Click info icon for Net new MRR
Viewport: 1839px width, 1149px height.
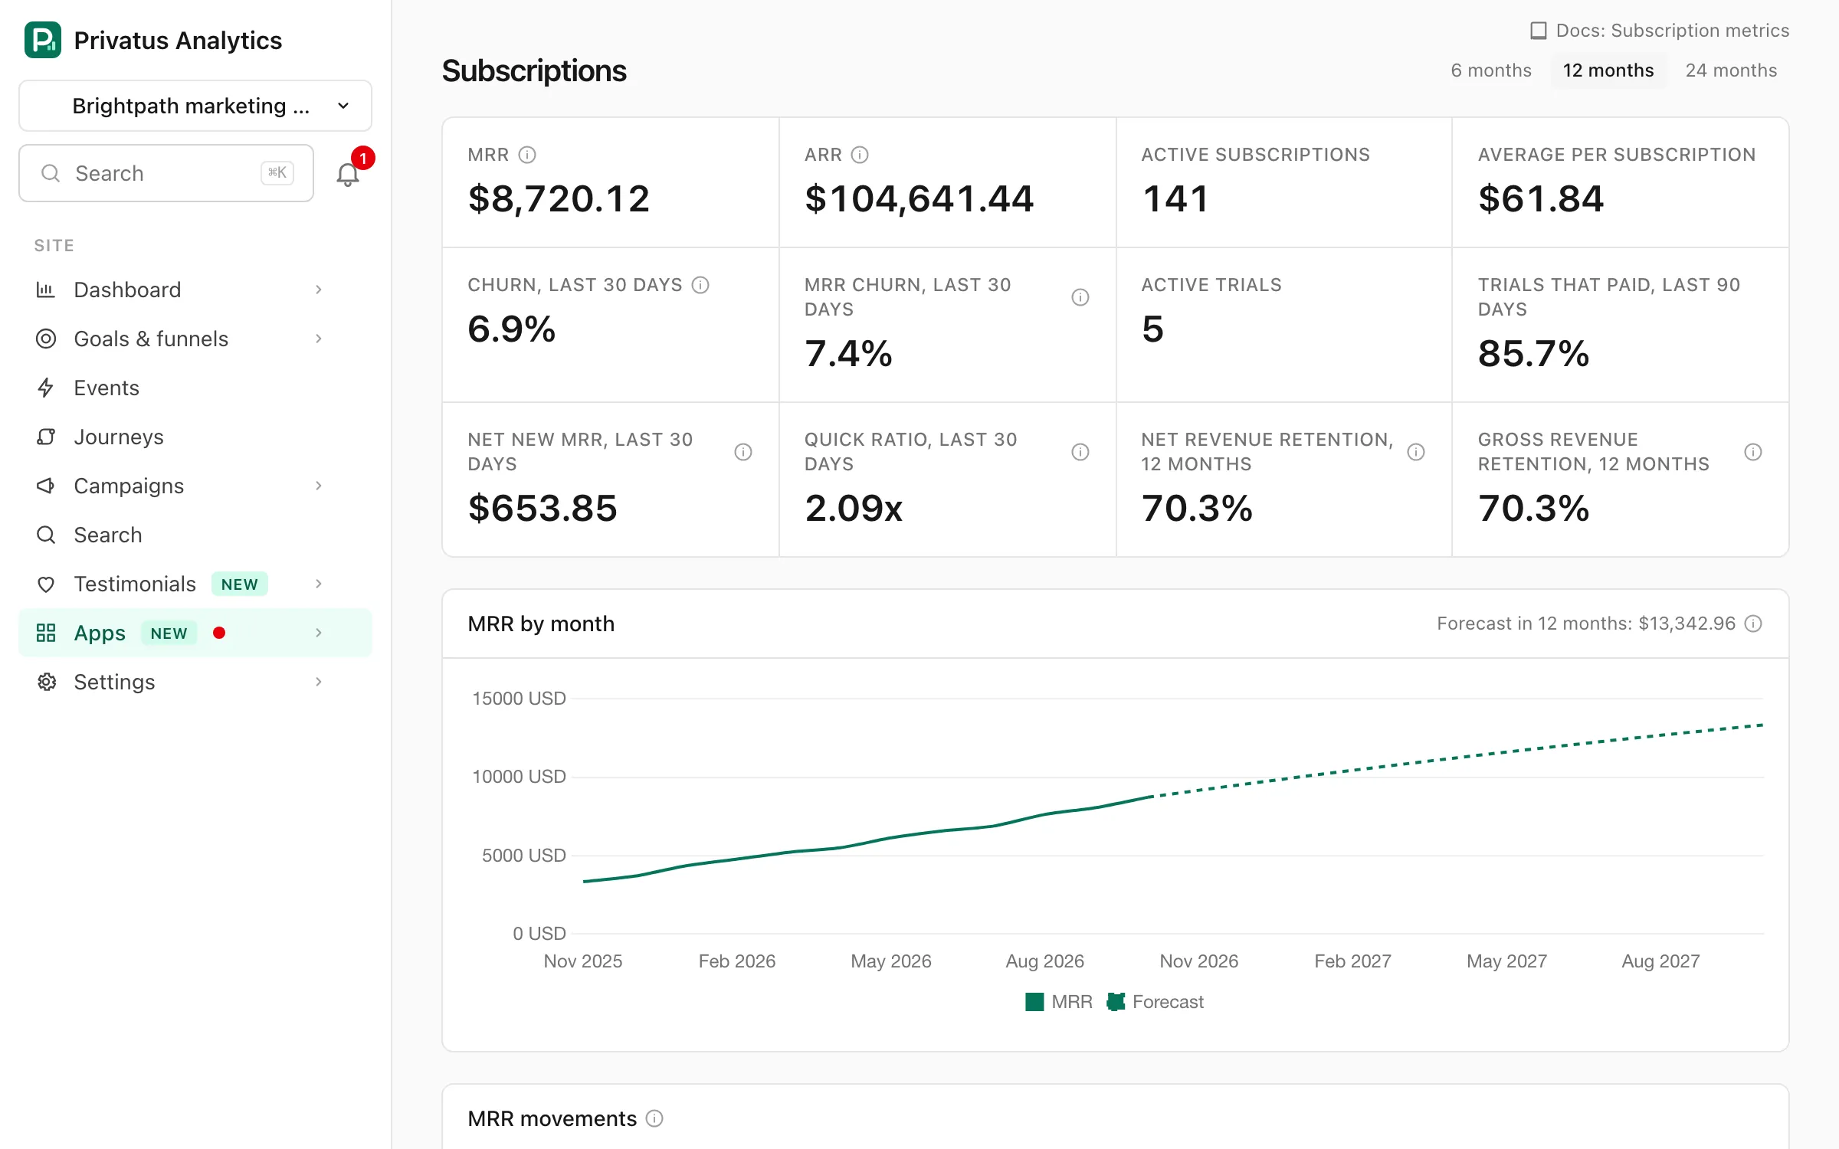pyautogui.click(x=743, y=452)
